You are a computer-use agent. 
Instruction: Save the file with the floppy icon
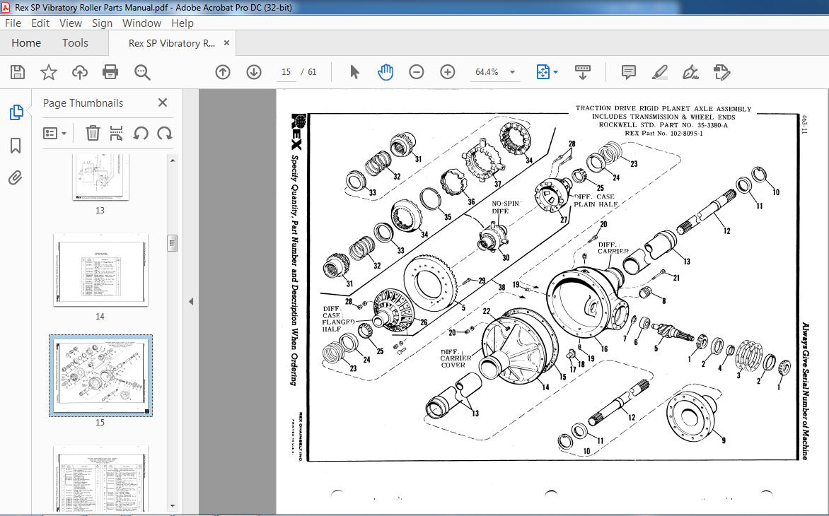pyautogui.click(x=18, y=72)
